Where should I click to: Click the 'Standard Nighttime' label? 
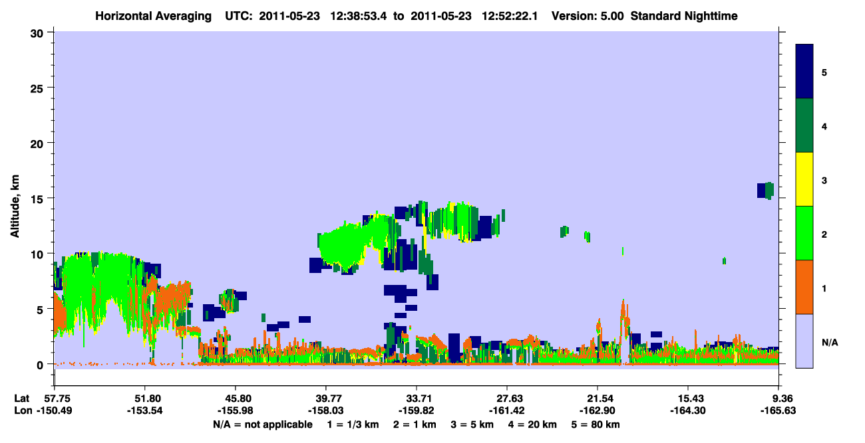pyautogui.click(x=684, y=16)
